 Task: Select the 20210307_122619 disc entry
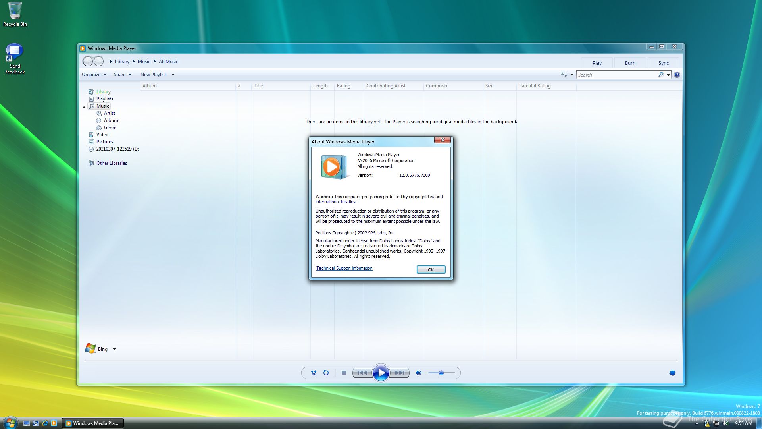coord(114,149)
